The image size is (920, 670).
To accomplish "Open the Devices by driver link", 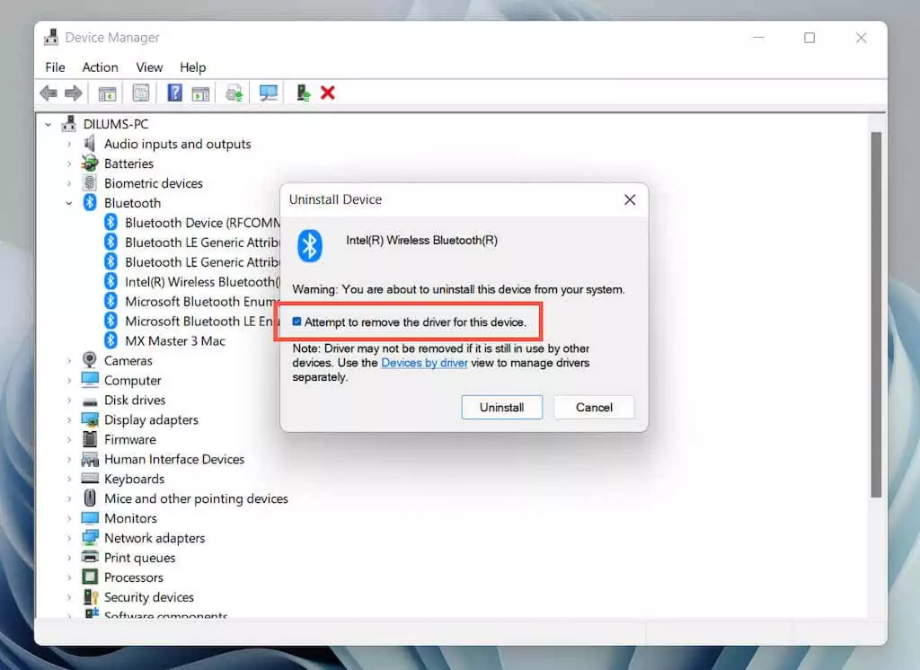I will [x=424, y=363].
